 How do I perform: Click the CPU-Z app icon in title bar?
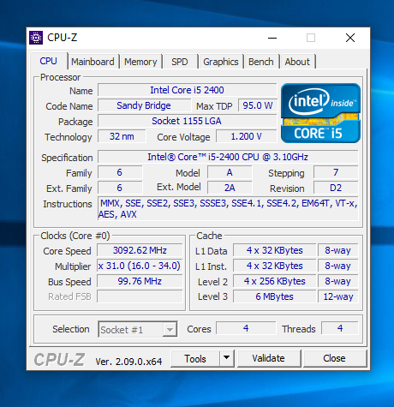pos(36,38)
